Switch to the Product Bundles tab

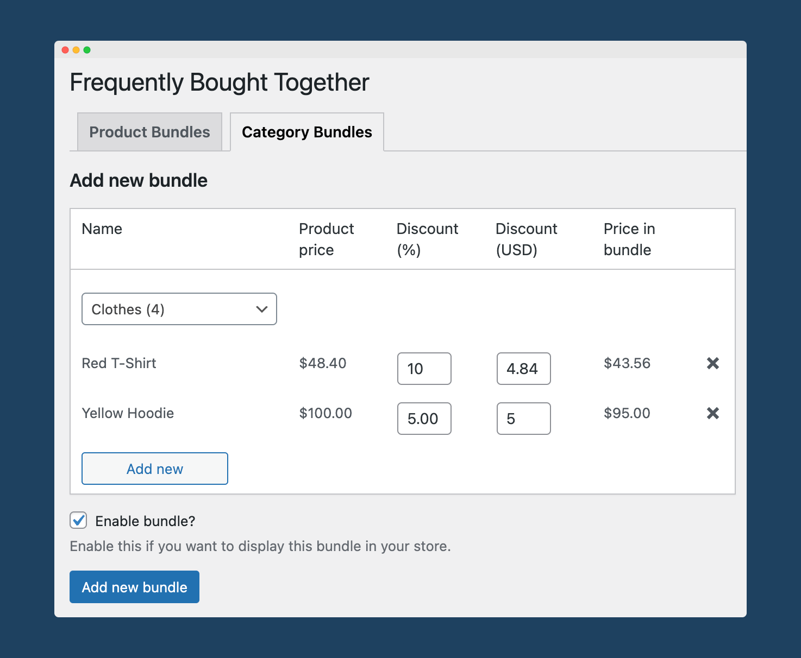click(x=149, y=132)
